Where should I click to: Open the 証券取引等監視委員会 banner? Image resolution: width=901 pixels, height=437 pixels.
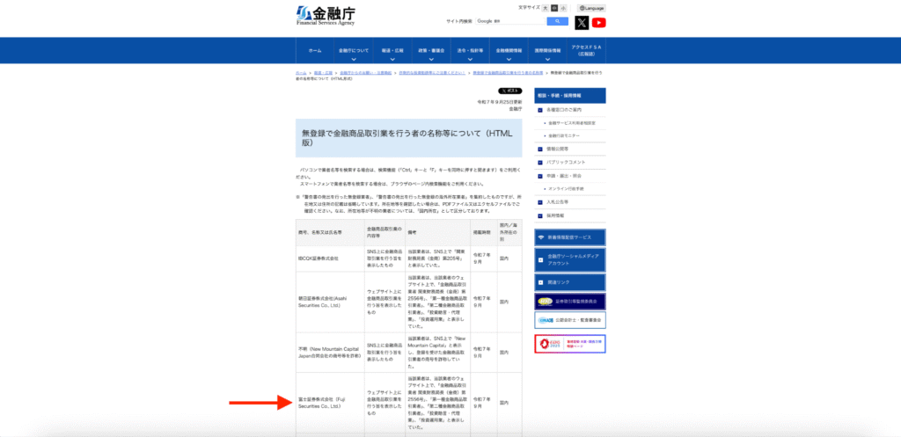click(570, 301)
